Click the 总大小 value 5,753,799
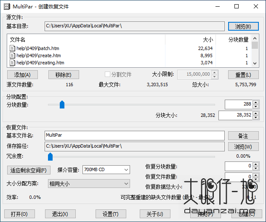This screenshot has width=266, height=222. (x=246, y=85)
